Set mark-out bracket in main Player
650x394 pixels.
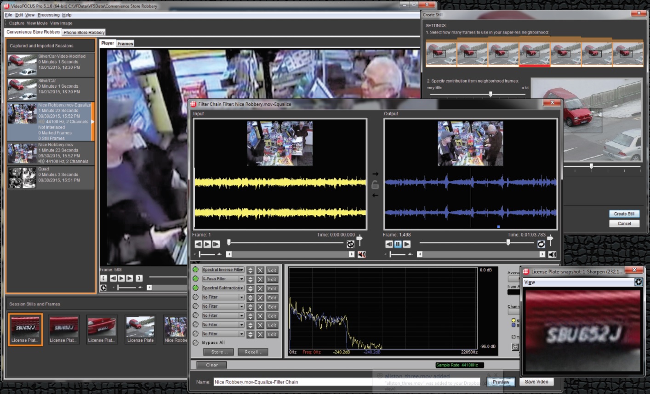pyautogui.click(x=139, y=278)
